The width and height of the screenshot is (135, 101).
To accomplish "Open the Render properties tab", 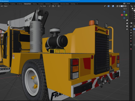I will 131,30.
